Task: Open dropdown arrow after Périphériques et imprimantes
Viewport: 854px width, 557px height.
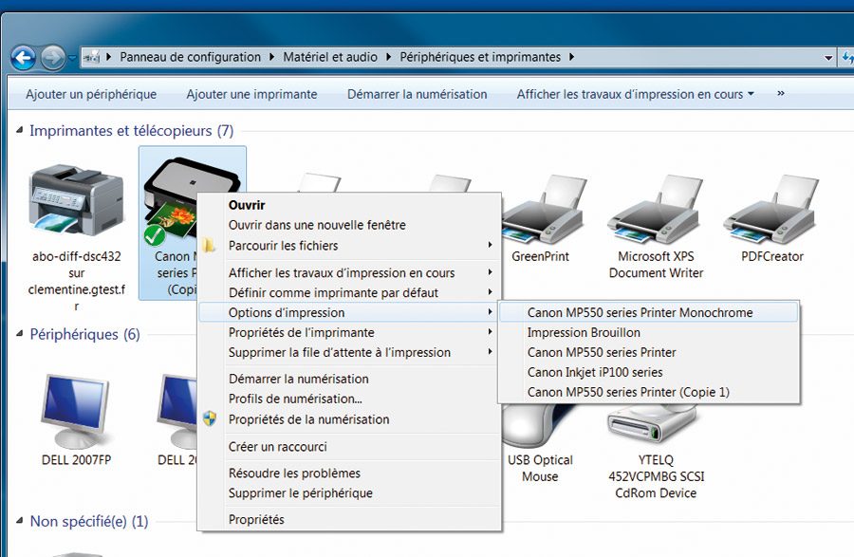Action: 571,57
